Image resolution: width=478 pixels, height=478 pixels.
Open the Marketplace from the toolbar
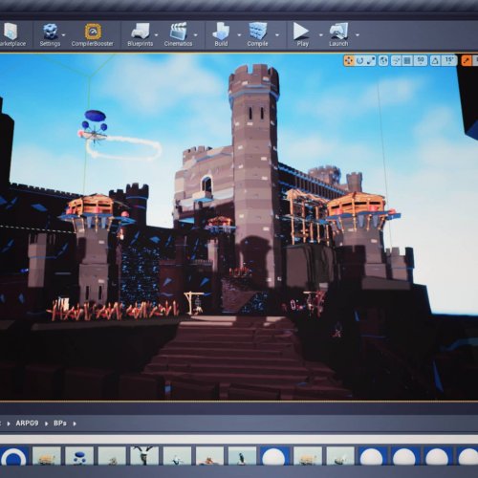pyautogui.click(x=11, y=34)
